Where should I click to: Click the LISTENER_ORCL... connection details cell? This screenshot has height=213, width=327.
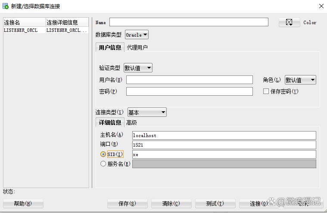click(x=67, y=31)
